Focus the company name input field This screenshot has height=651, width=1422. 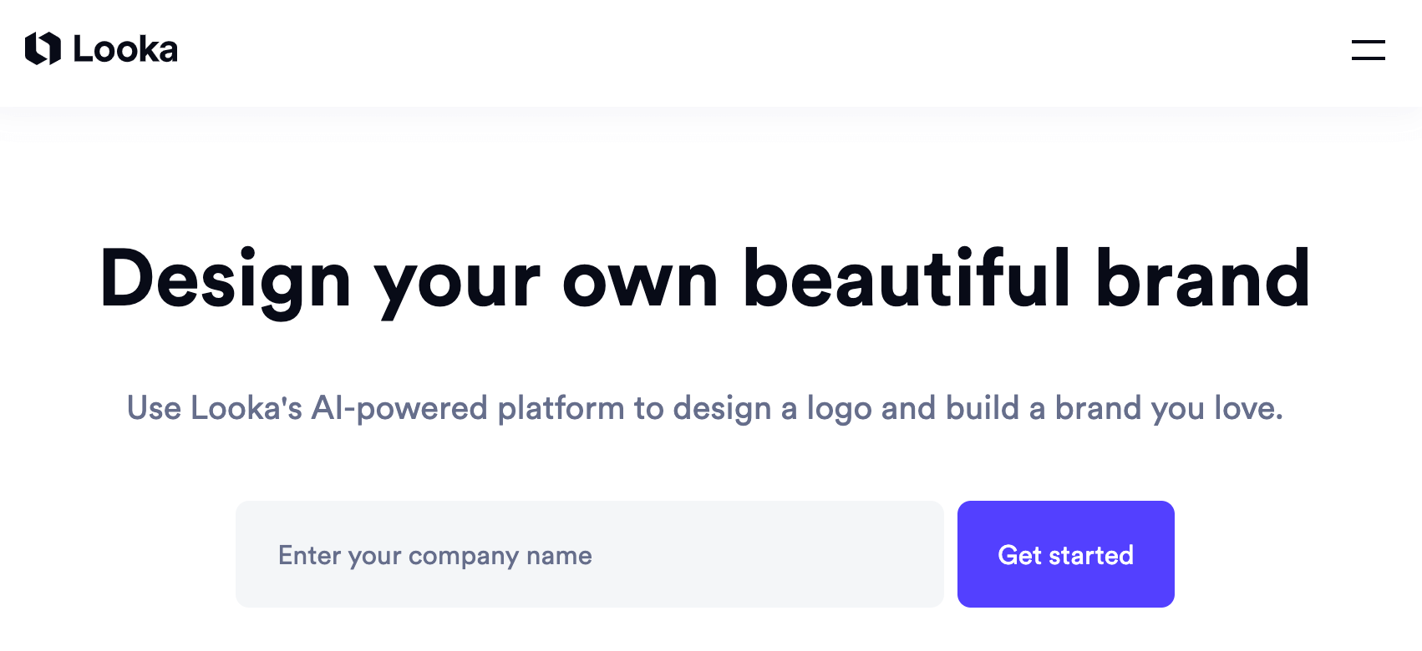tap(589, 554)
